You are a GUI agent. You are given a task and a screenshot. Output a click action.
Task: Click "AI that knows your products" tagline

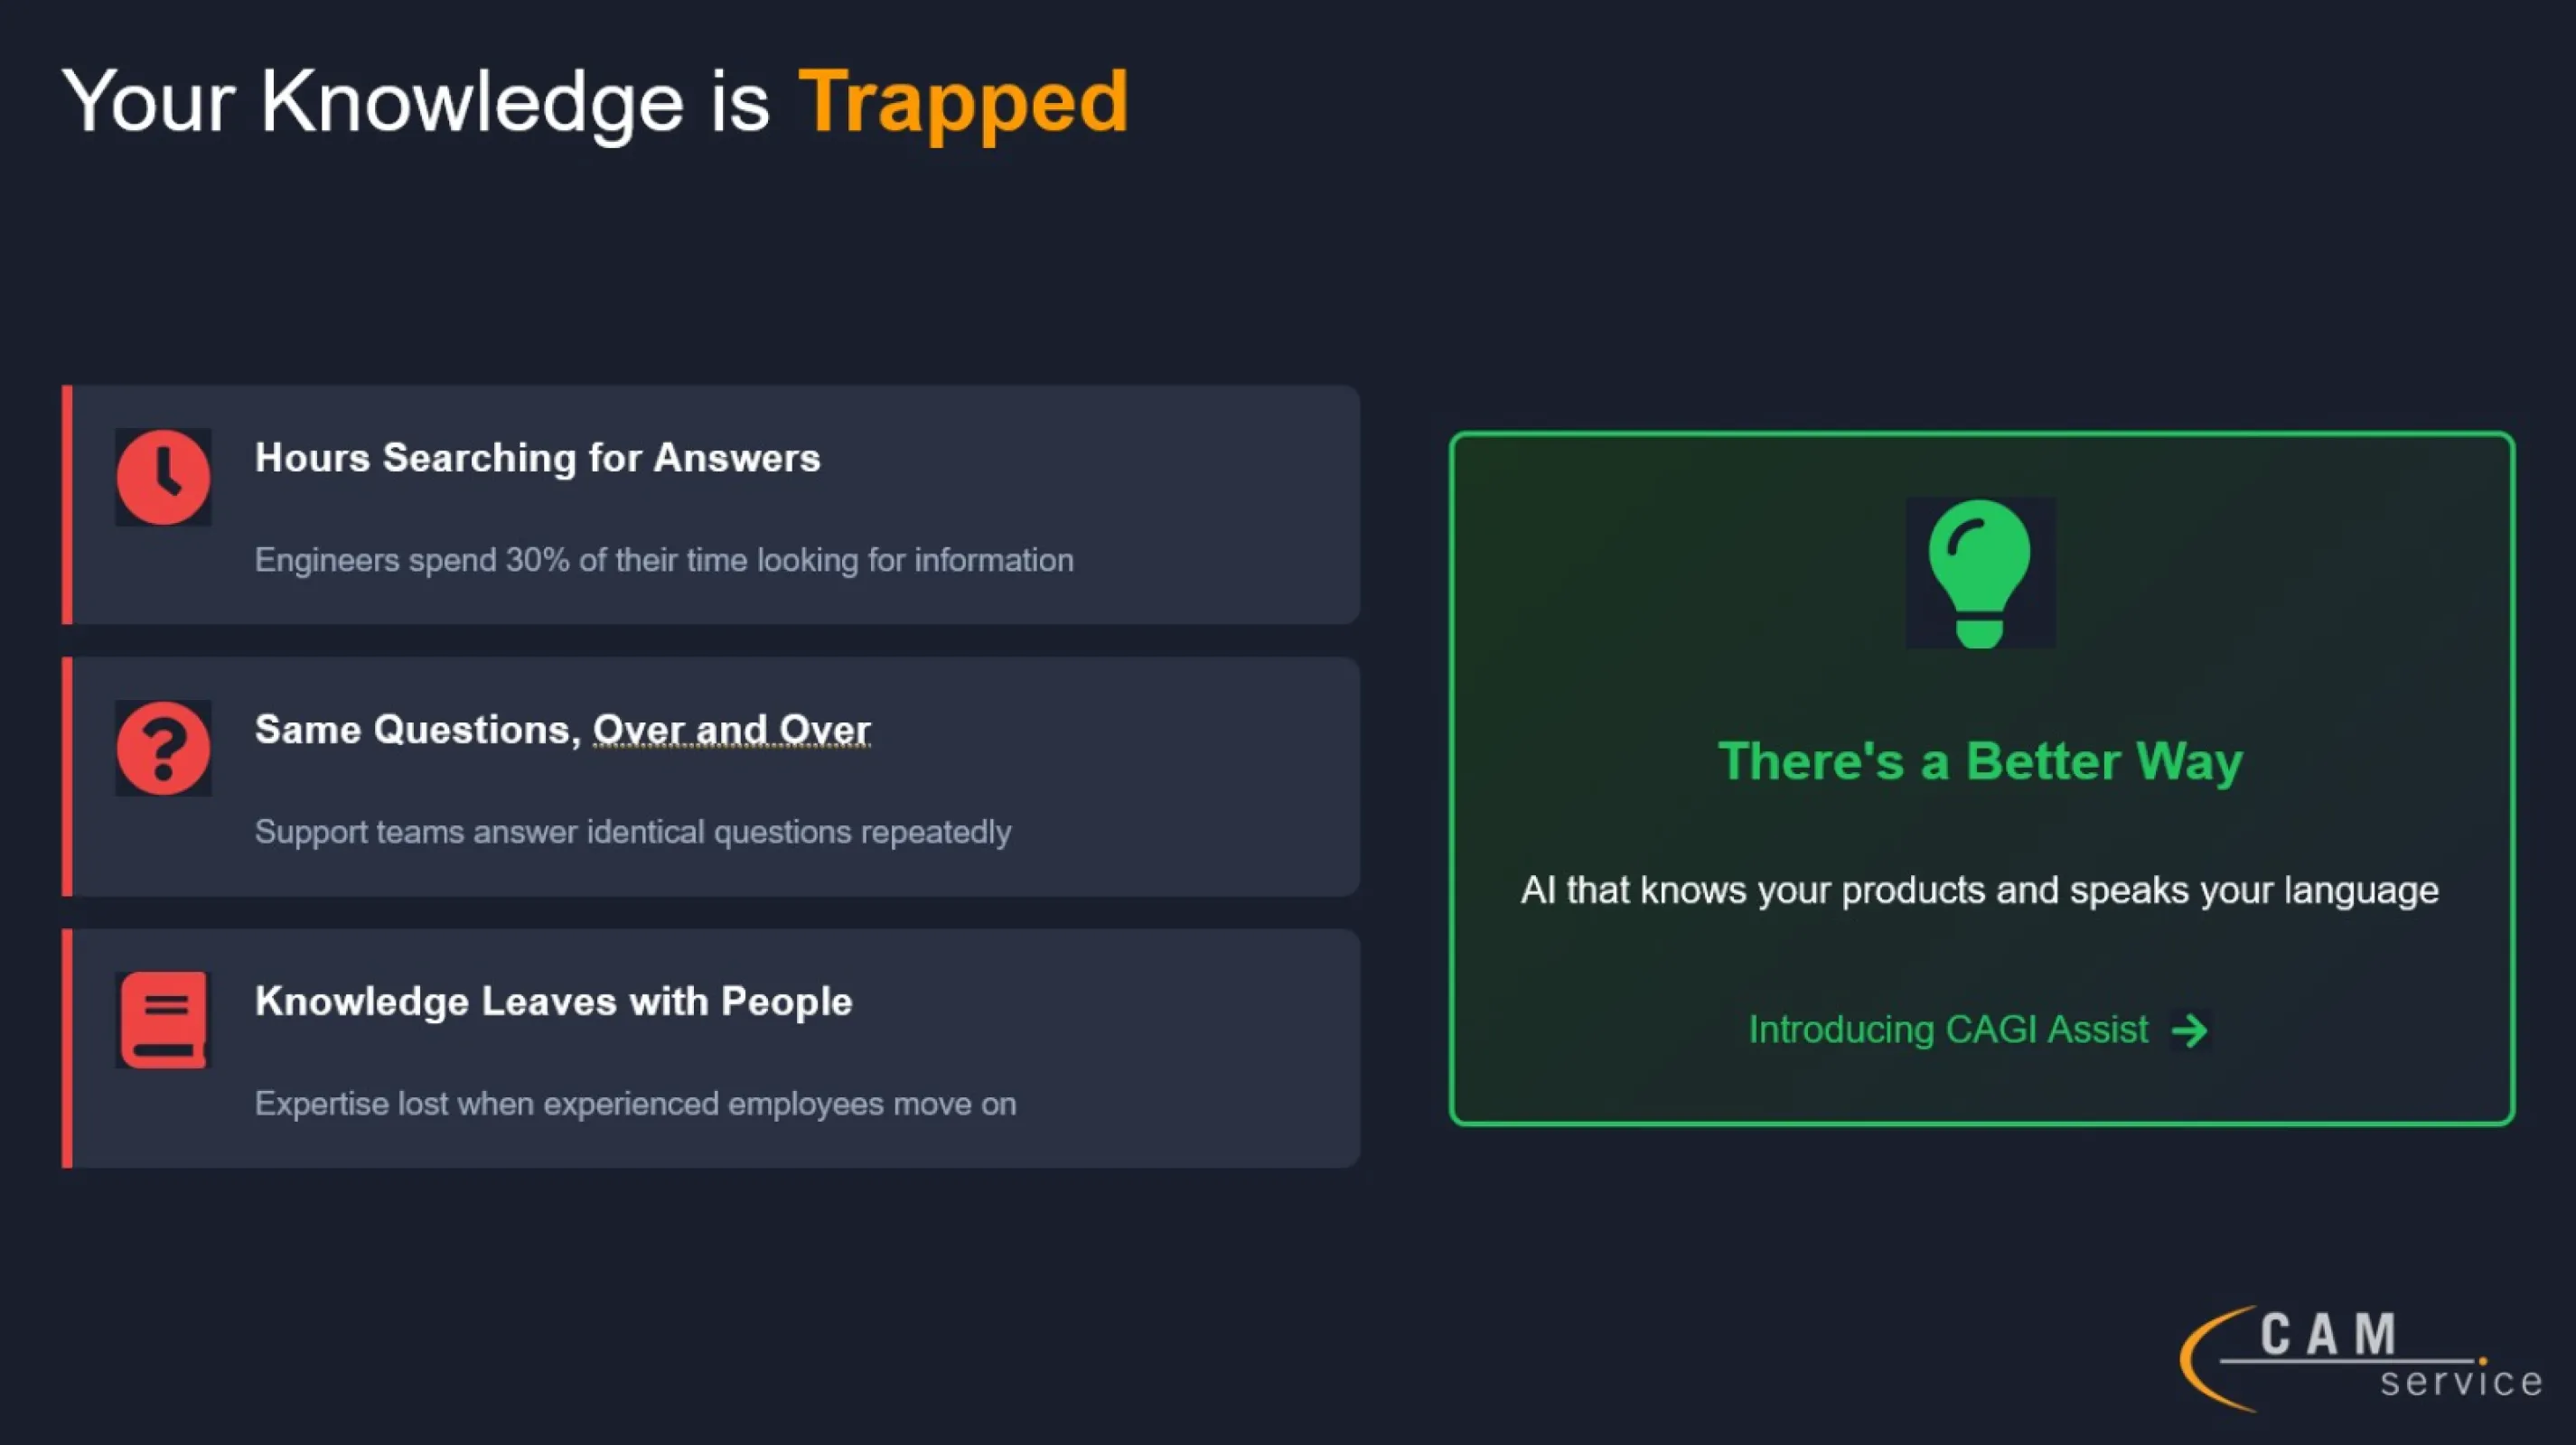tap(1979, 890)
